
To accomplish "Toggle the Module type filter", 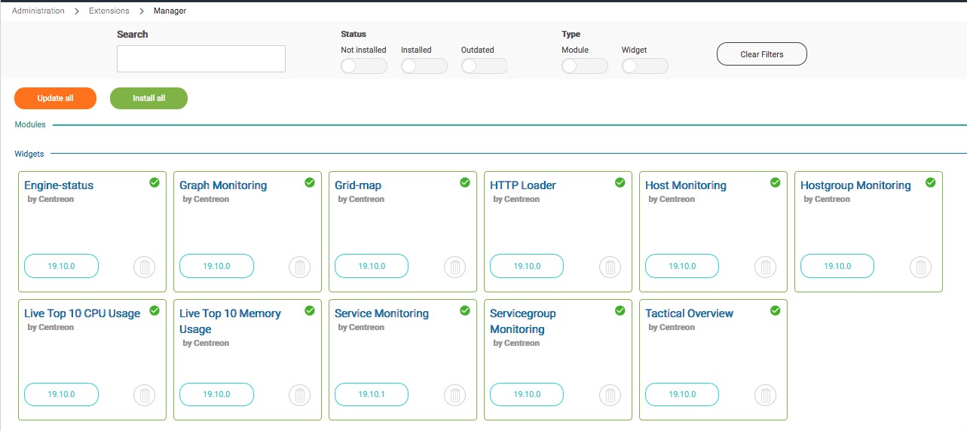I will click(x=584, y=66).
